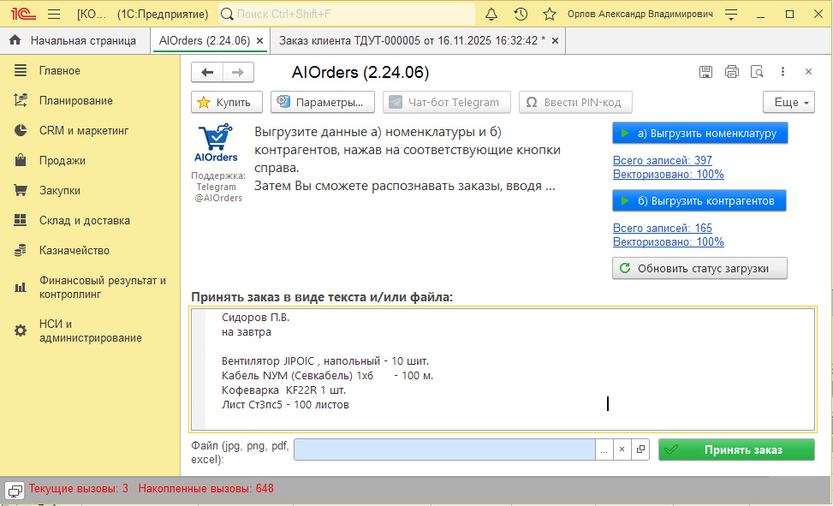This screenshot has height=506, width=833.
Task: Select Склад и доставка section
Action: pyautogui.click(x=84, y=220)
